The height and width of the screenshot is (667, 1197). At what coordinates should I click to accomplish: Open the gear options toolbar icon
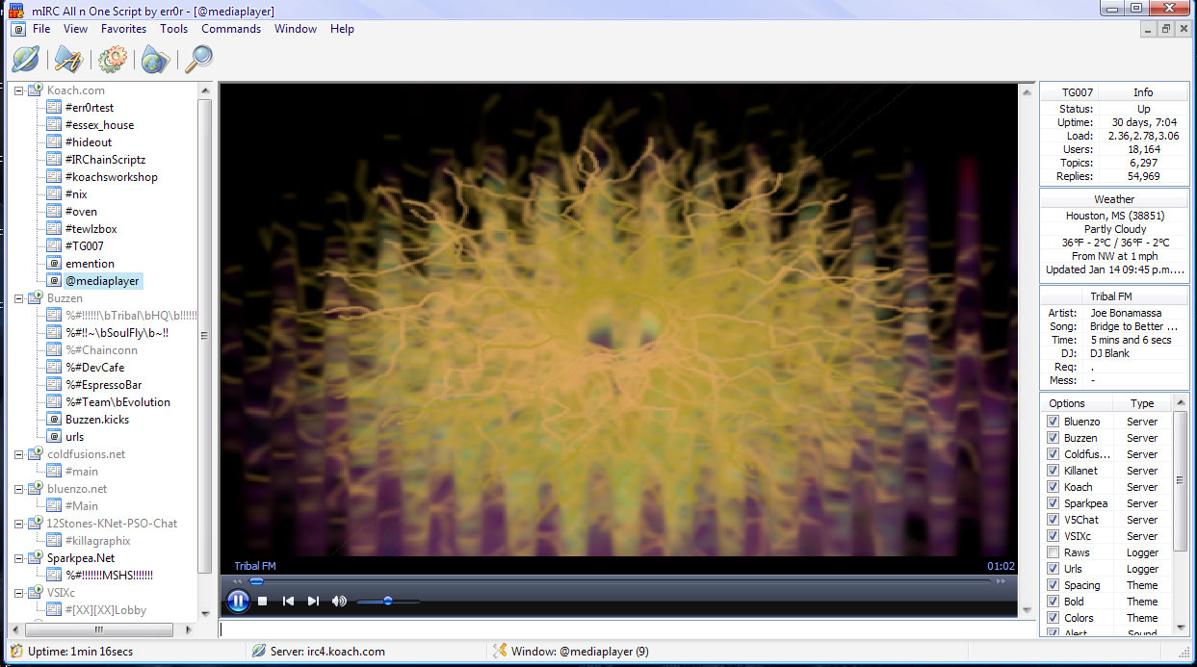(112, 60)
